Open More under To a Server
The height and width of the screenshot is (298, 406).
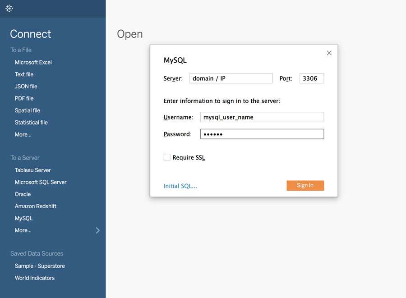pos(23,230)
